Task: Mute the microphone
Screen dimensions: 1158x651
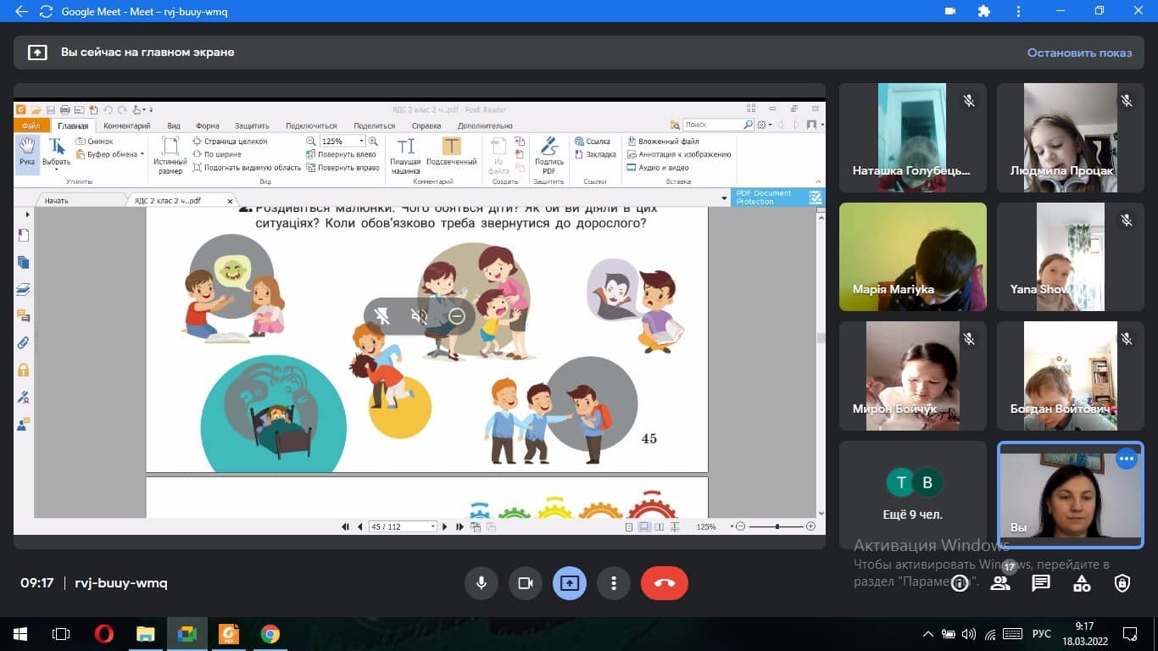Action: (482, 583)
